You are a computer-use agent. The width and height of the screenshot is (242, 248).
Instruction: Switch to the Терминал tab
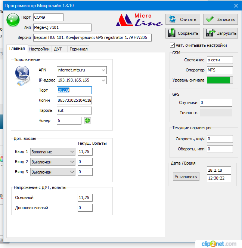78,49
